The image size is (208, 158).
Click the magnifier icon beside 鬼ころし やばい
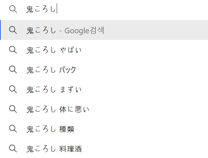tap(13, 50)
